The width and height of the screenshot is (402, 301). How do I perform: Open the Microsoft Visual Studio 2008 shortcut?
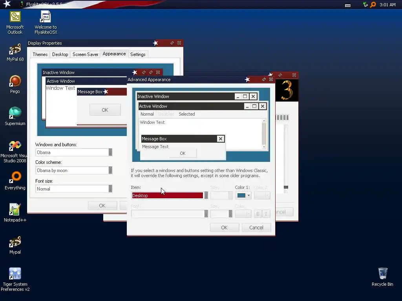[x=15, y=152]
